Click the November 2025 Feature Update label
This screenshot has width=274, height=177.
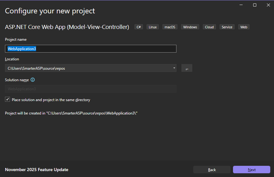(37, 170)
